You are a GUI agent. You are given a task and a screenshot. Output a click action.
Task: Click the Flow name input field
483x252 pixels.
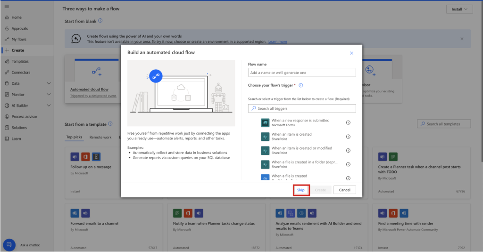pyautogui.click(x=302, y=73)
